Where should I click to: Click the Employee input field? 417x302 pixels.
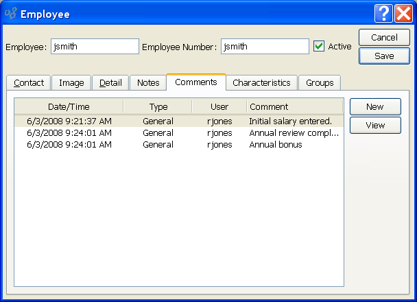[95, 46]
